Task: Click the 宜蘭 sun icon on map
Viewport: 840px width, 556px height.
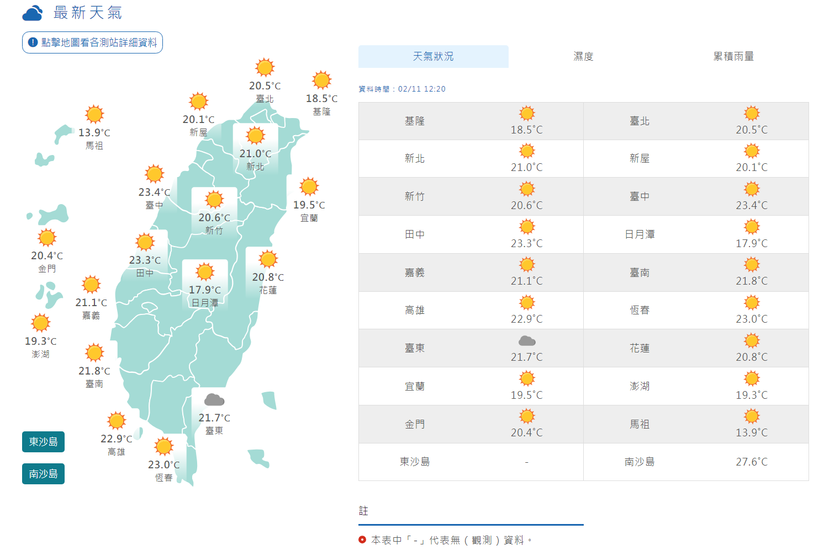Action: [309, 186]
